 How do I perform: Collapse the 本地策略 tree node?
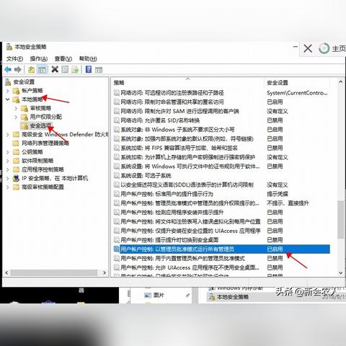pyautogui.click(x=8, y=99)
